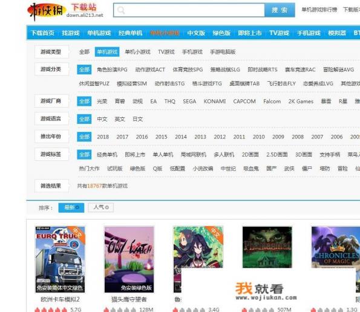Filter by 休闲益智PUZ category
Image resolution: width=360 pixels, height=312 pixels.
[x=94, y=83]
